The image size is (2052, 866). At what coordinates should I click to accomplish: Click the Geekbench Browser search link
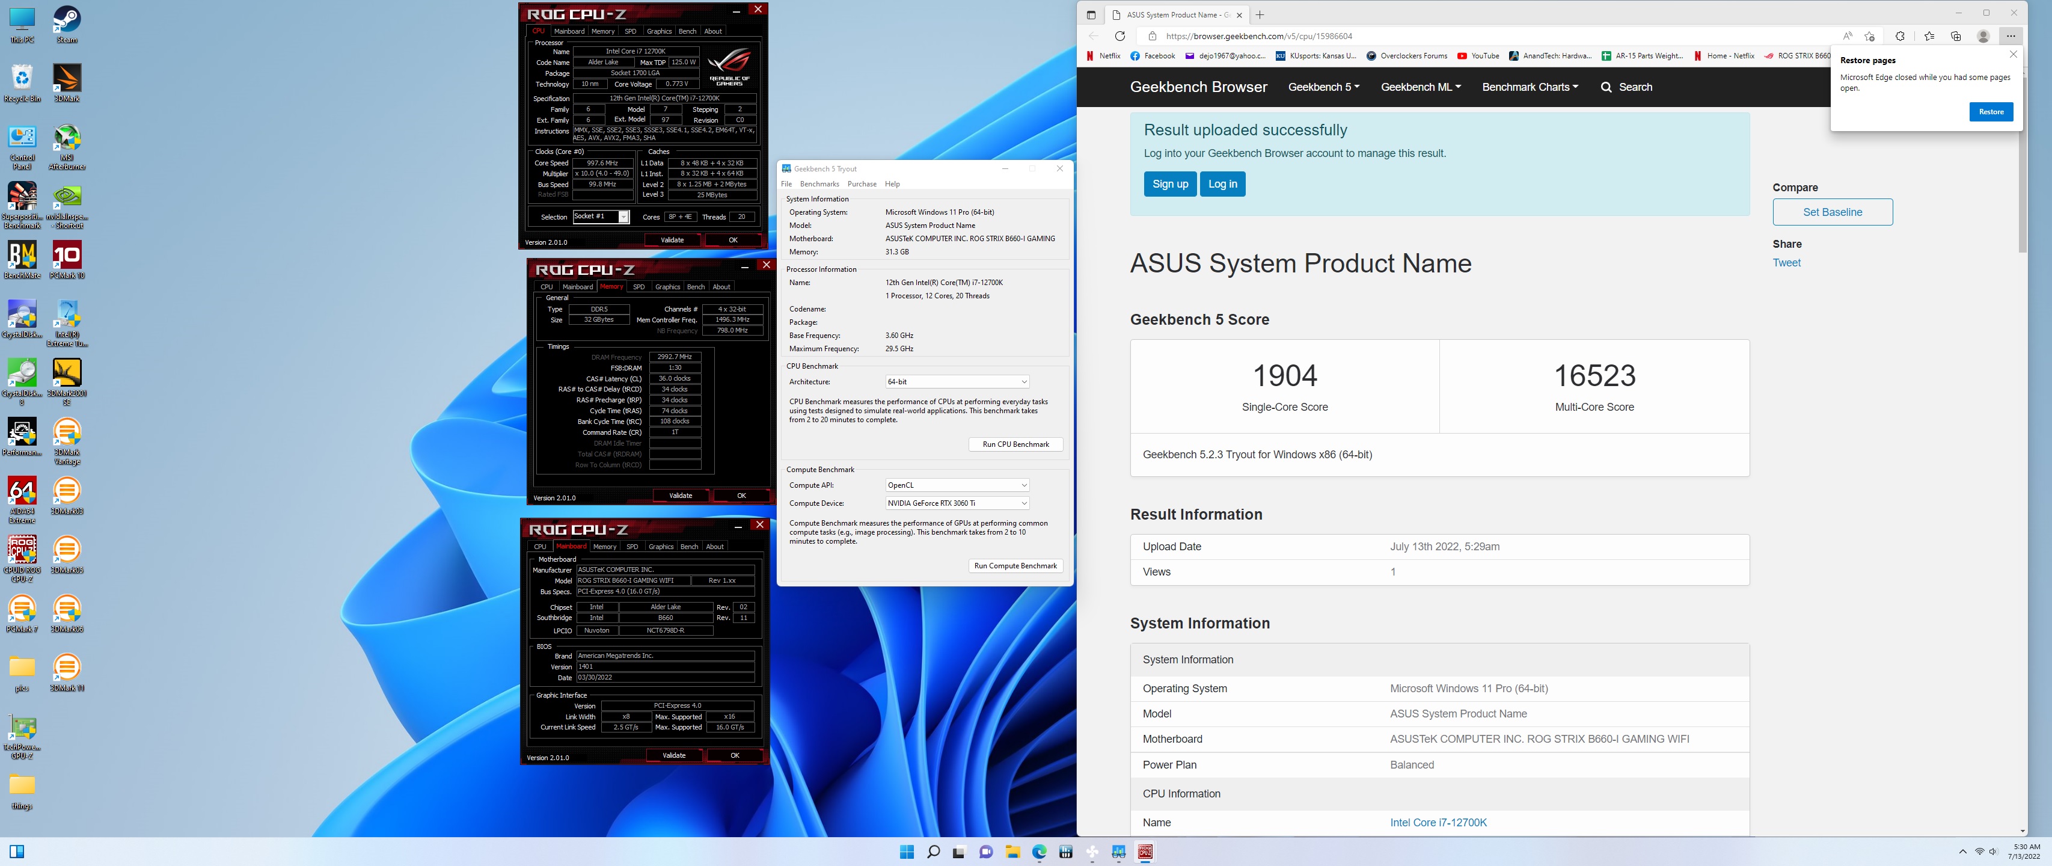click(1626, 87)
